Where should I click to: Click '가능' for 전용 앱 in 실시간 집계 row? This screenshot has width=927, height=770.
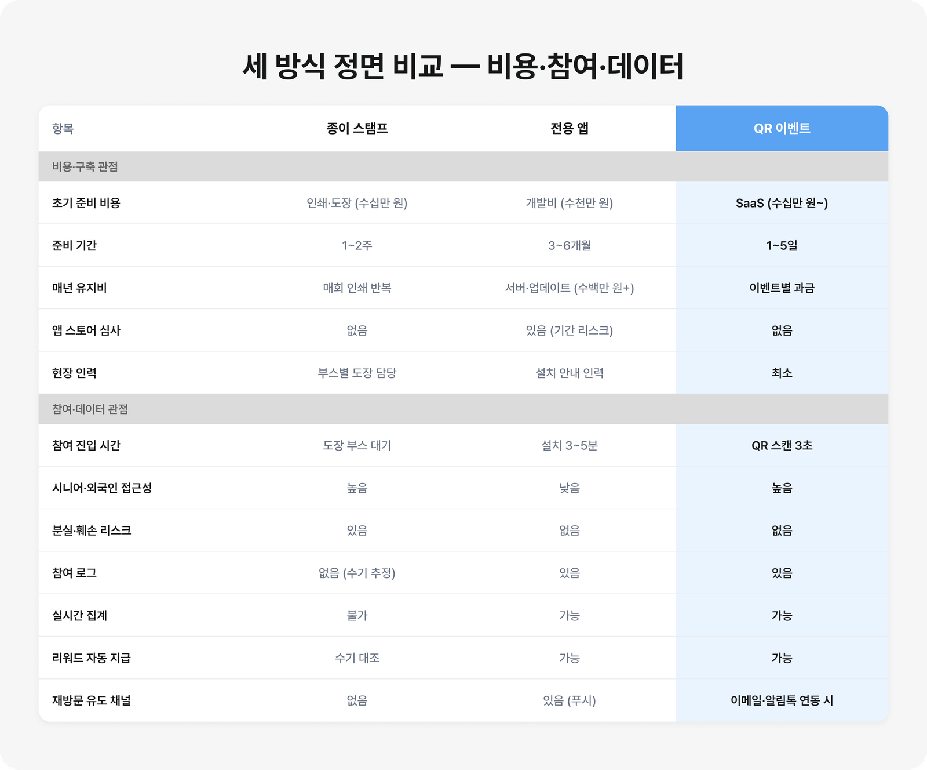pos(570,615)
